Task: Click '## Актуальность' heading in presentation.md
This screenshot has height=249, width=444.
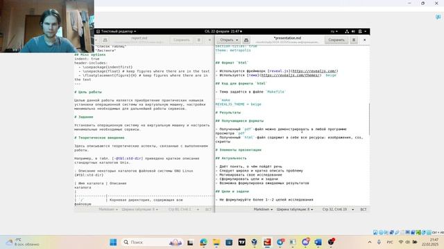Action: pyautogui.click(x=231, y=158)
